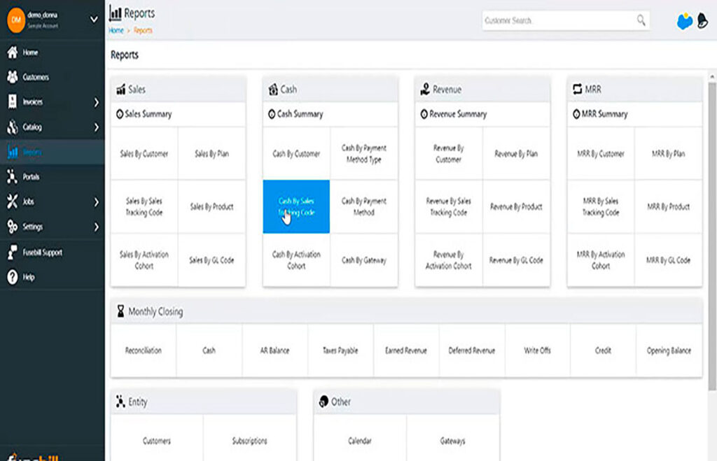Open Sales By Product report
This screenshot has width=717, height=461.
click(x=211, y=206)
